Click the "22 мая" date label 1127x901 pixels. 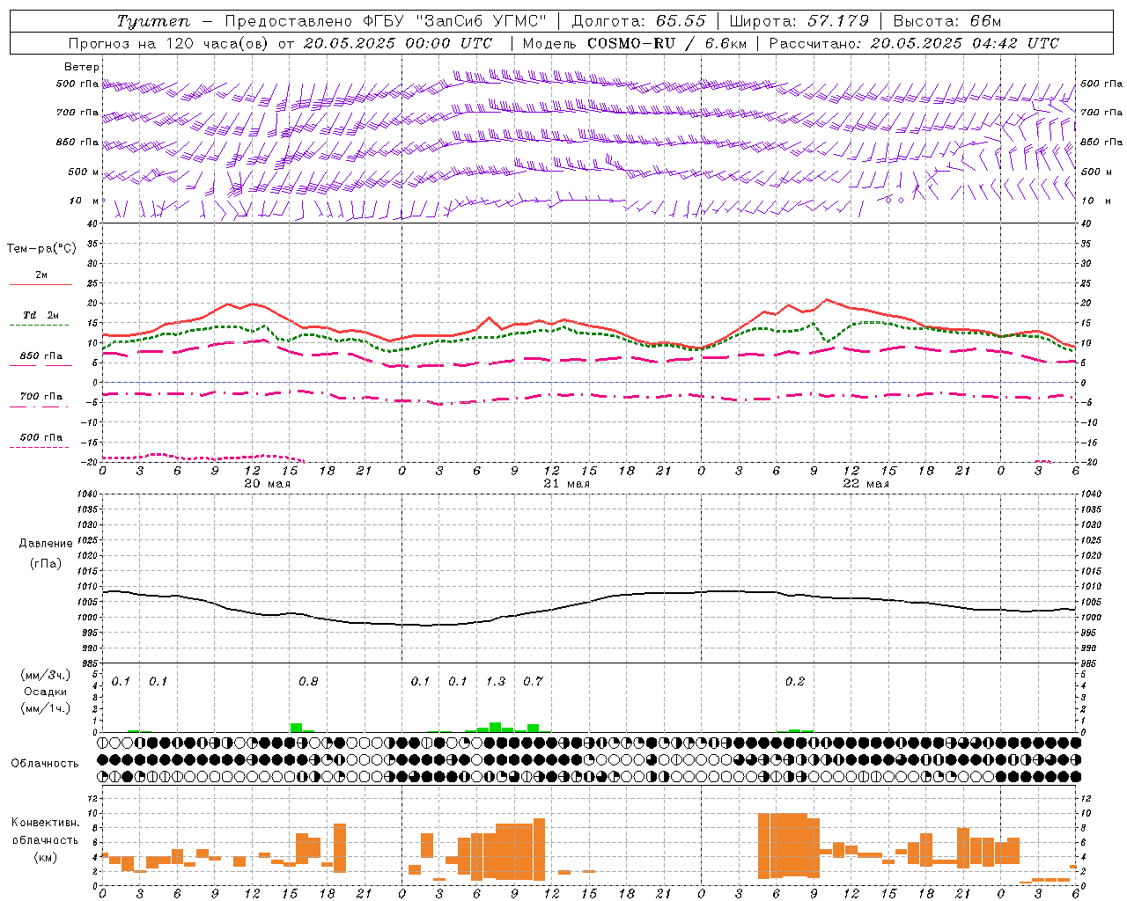[x=866, y=484]
